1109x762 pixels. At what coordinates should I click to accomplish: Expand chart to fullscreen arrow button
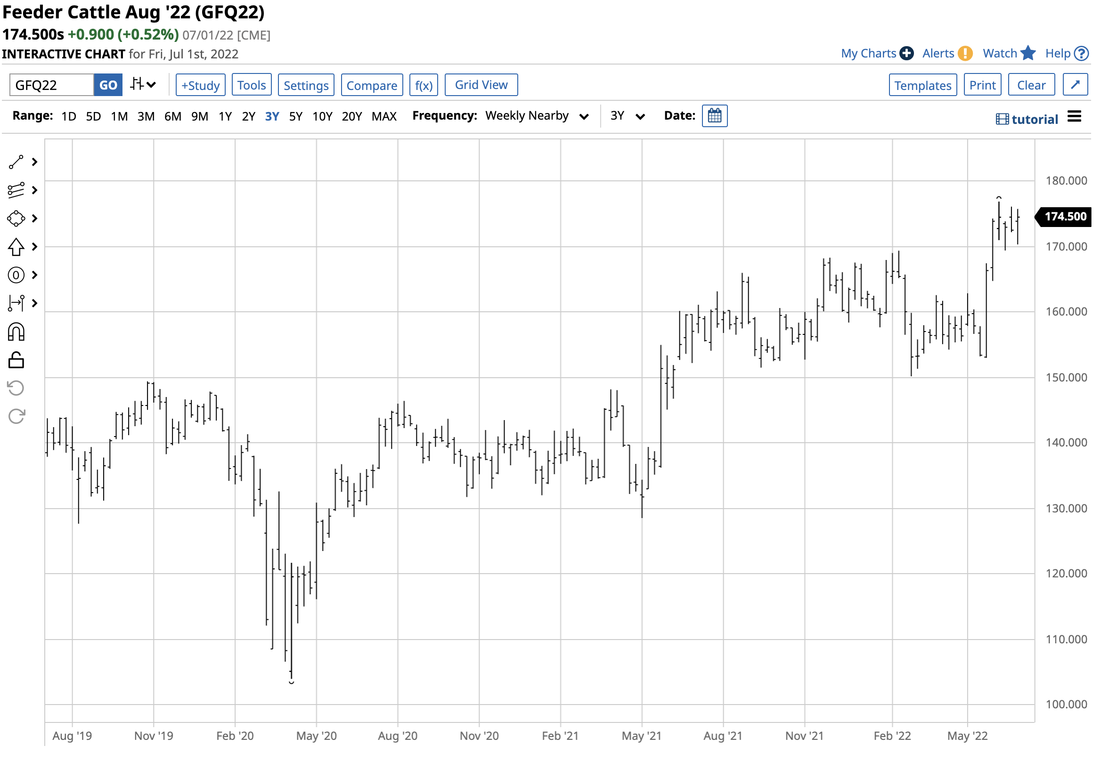[x=1075, y=85]
